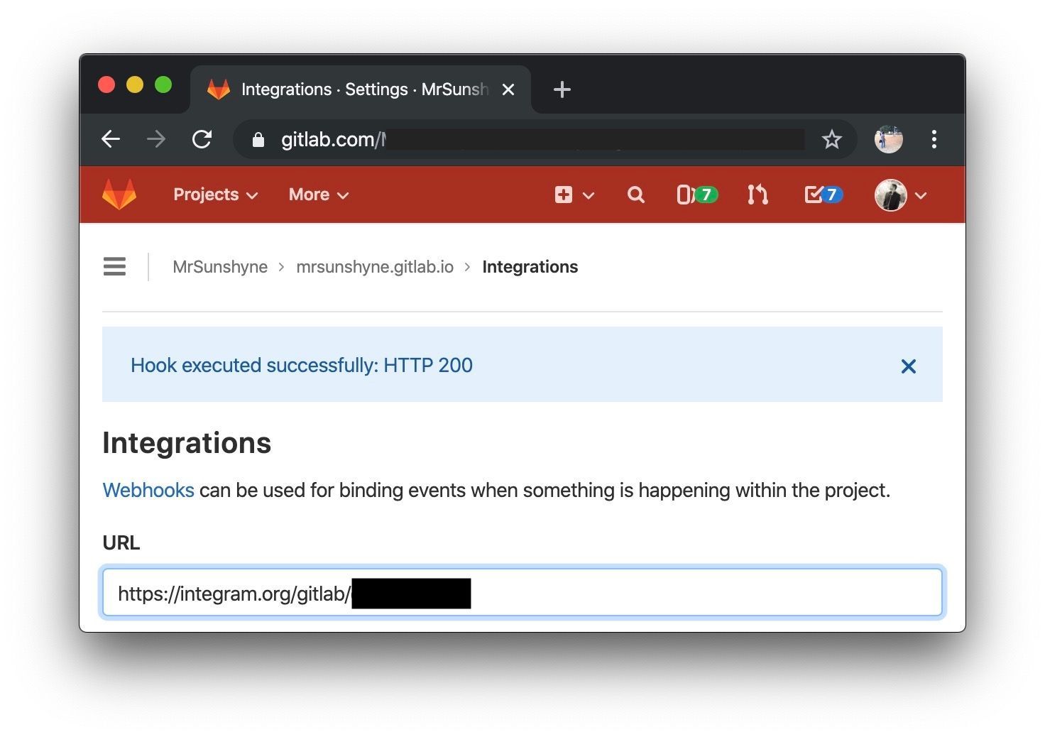Toggle the hamburger sidebar menu
The image size is (1045, 737).
[x=114, y=267]
